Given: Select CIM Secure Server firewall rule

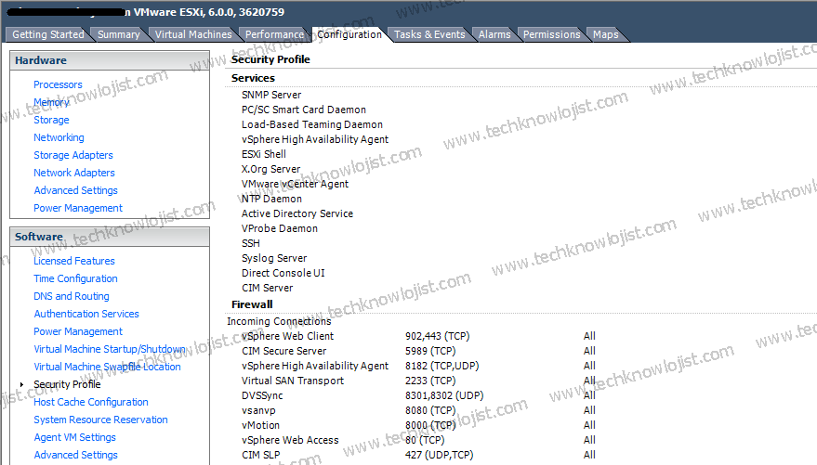Looking at the screenshot, I should tap(284, 351).
